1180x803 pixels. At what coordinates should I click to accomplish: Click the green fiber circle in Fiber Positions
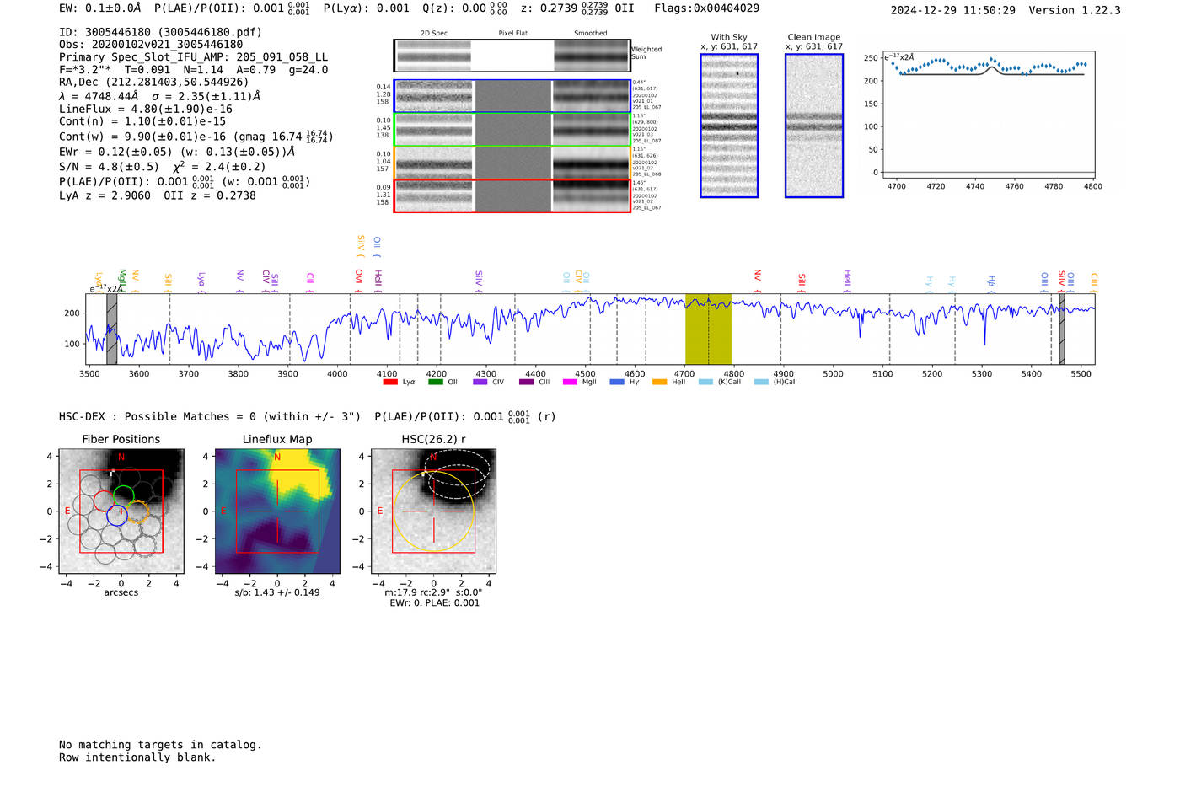pyautogui.click(x=123, y=496)
